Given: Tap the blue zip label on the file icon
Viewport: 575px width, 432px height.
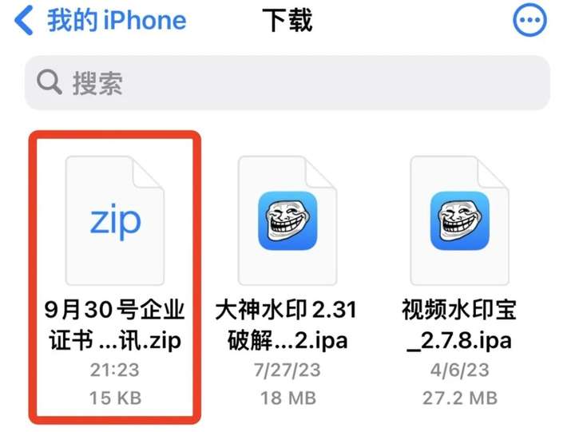Looking at the screenshot, I should click(115, 220).
